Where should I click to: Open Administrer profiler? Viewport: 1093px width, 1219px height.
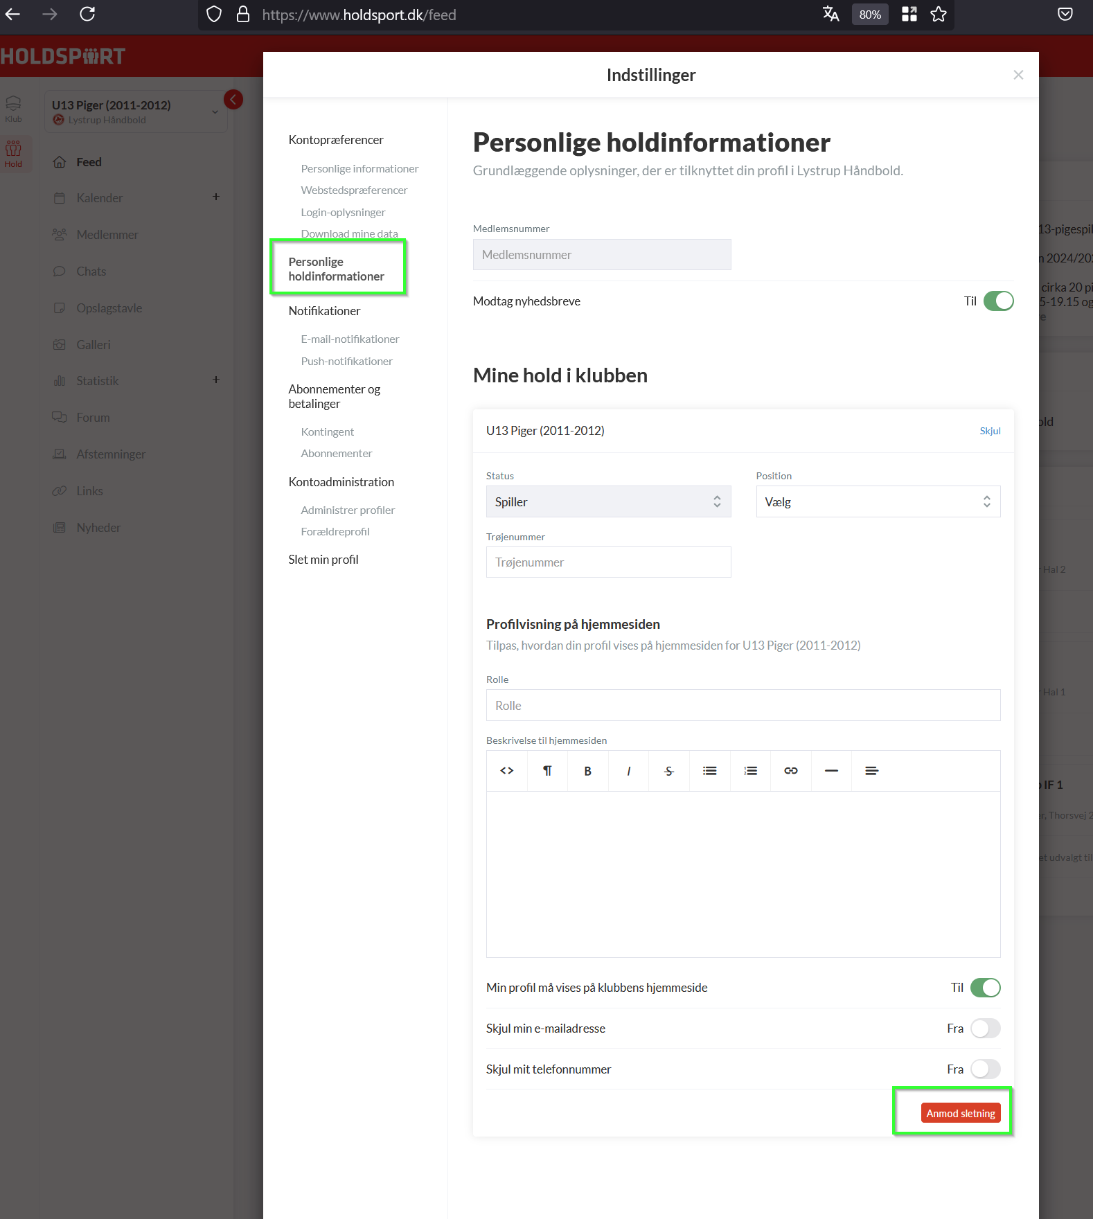348,510
